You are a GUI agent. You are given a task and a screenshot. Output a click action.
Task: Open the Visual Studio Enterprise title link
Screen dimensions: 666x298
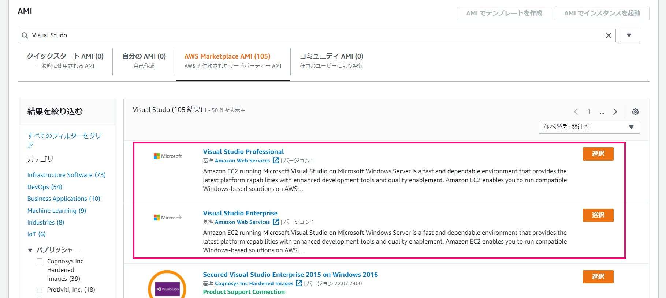coord(240,213)
